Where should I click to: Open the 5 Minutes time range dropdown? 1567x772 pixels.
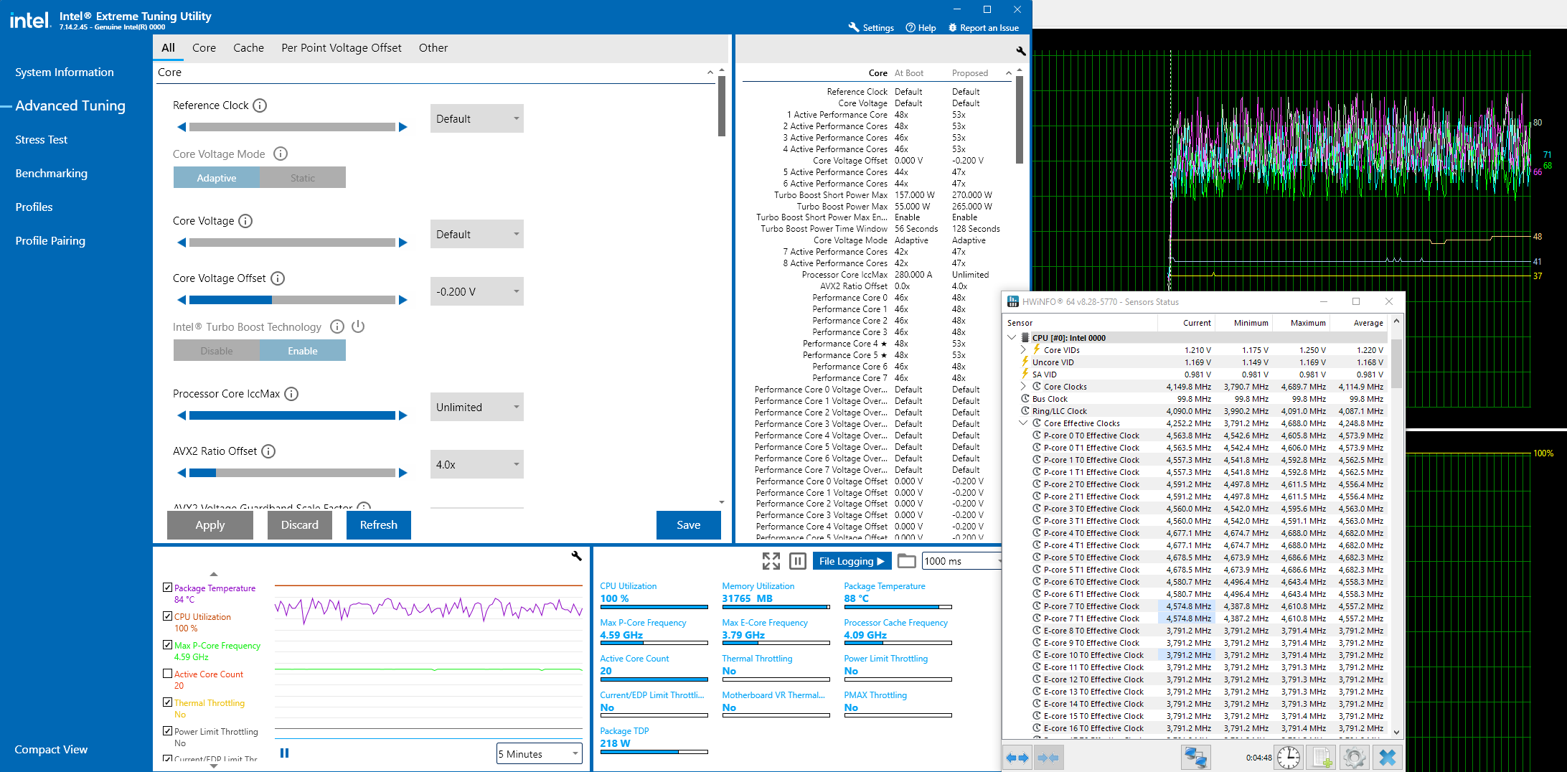(540, 754)
